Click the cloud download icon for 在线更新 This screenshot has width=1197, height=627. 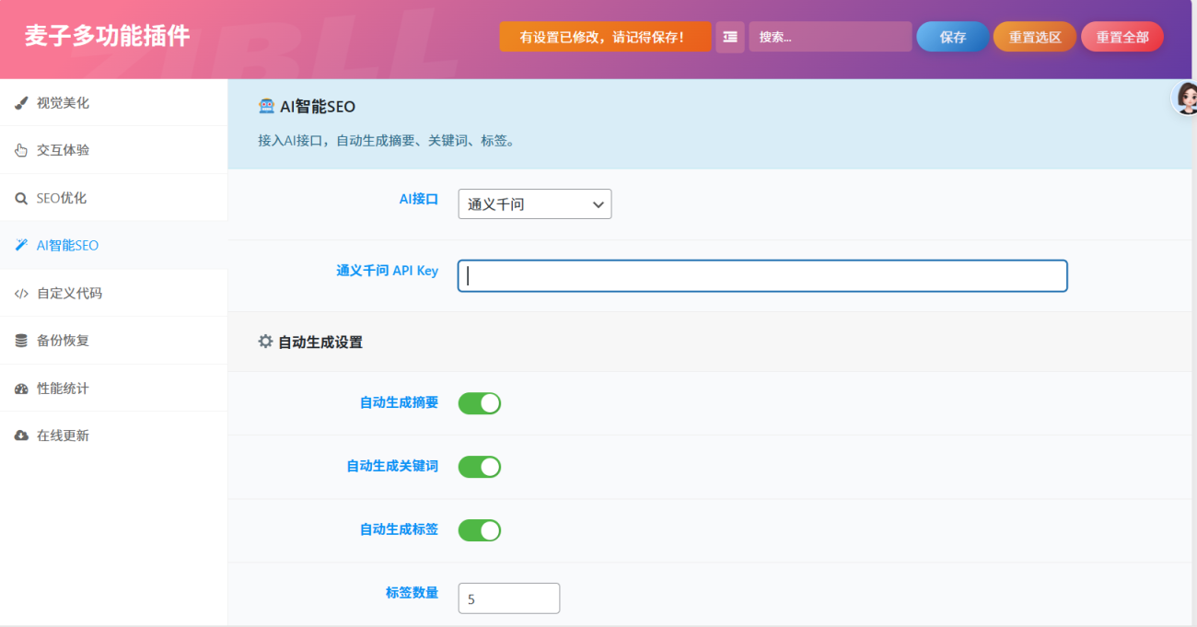click(21, 435)
